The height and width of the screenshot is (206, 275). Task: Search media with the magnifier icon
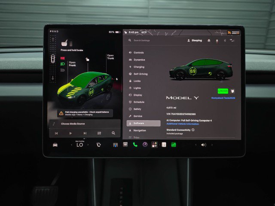coord(113,133)
